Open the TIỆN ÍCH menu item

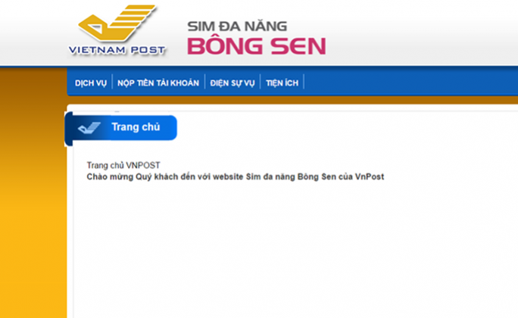tap(282, 83)
